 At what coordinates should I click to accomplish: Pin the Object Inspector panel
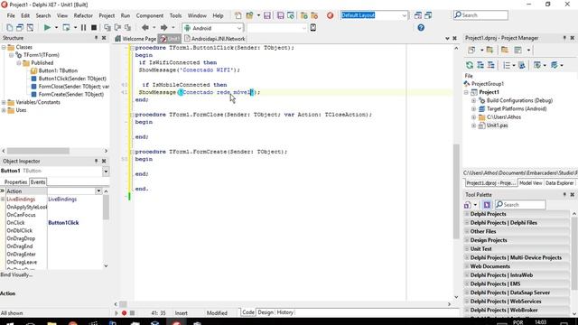coord(97,161)
